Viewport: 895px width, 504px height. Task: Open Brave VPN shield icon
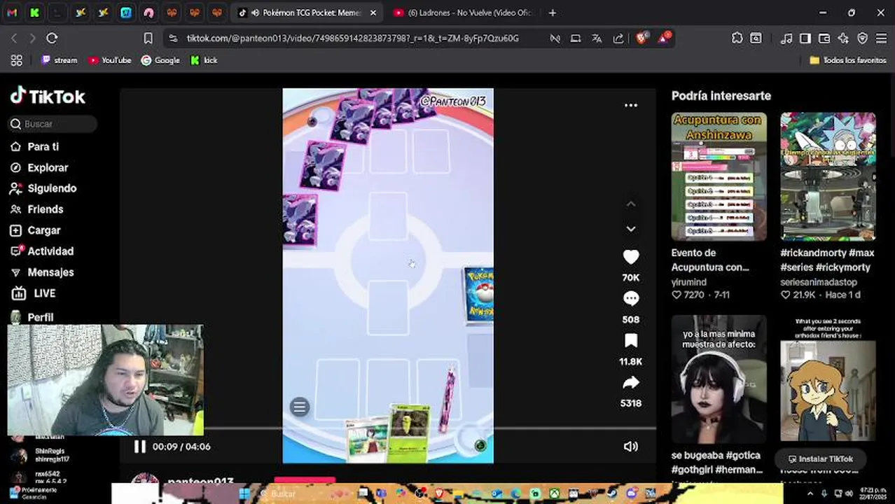pyautogui.click(x=862, y=38)
